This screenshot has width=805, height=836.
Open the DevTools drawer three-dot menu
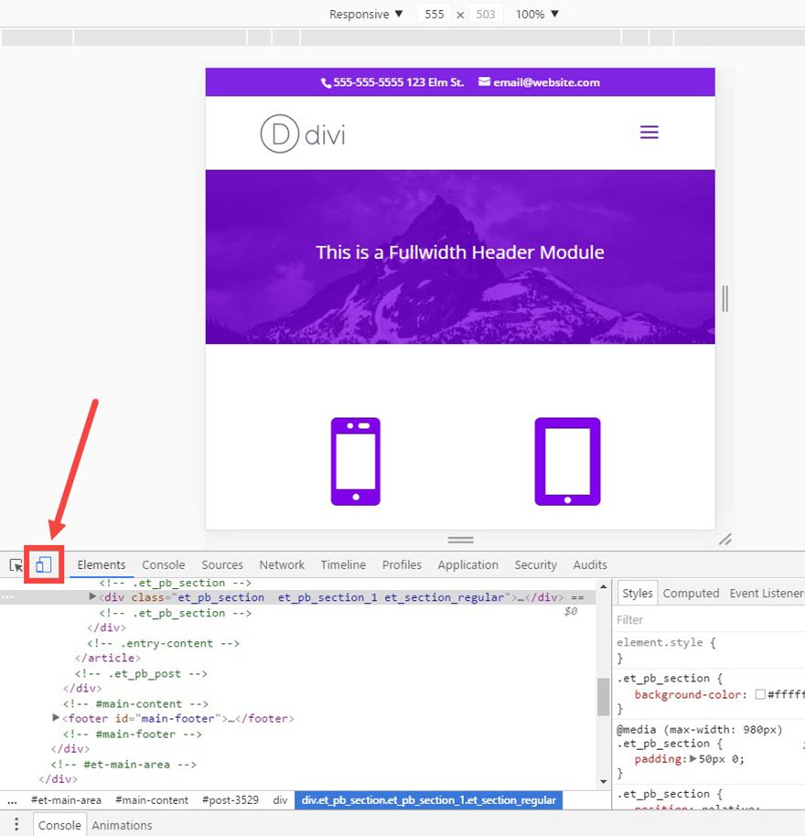pyautogui.click(x=16, y=824)
